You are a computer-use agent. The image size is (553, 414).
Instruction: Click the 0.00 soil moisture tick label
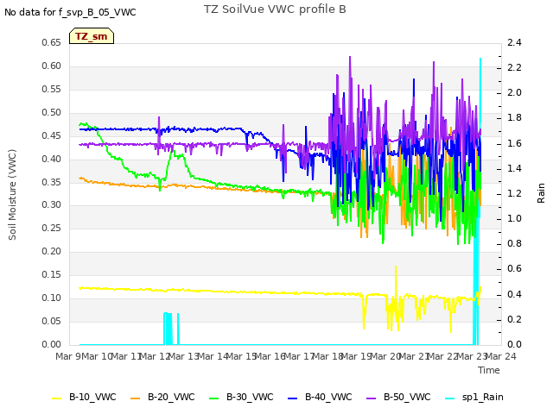(52, 344)
